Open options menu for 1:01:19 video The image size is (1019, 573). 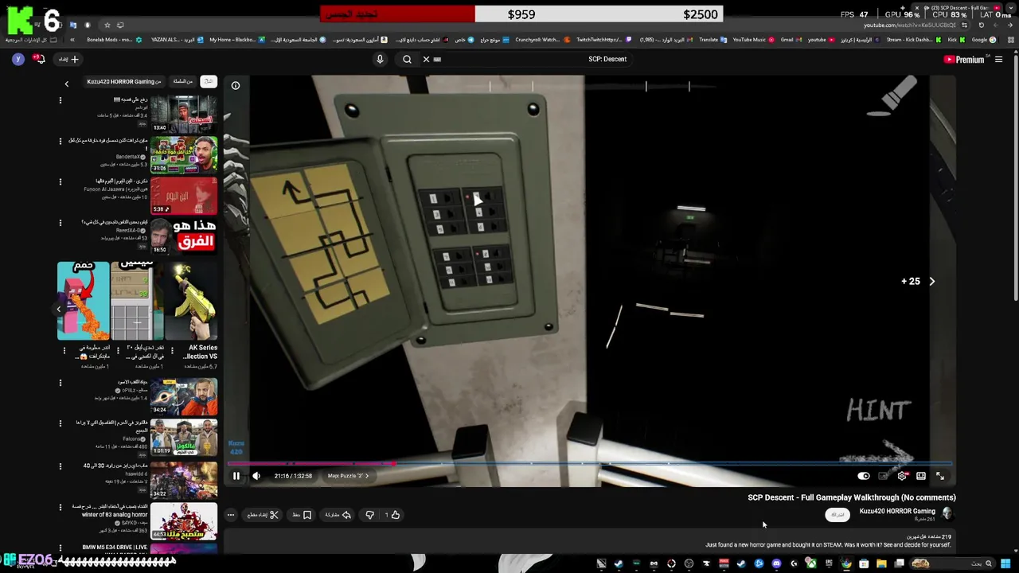(x=60, y=423)
